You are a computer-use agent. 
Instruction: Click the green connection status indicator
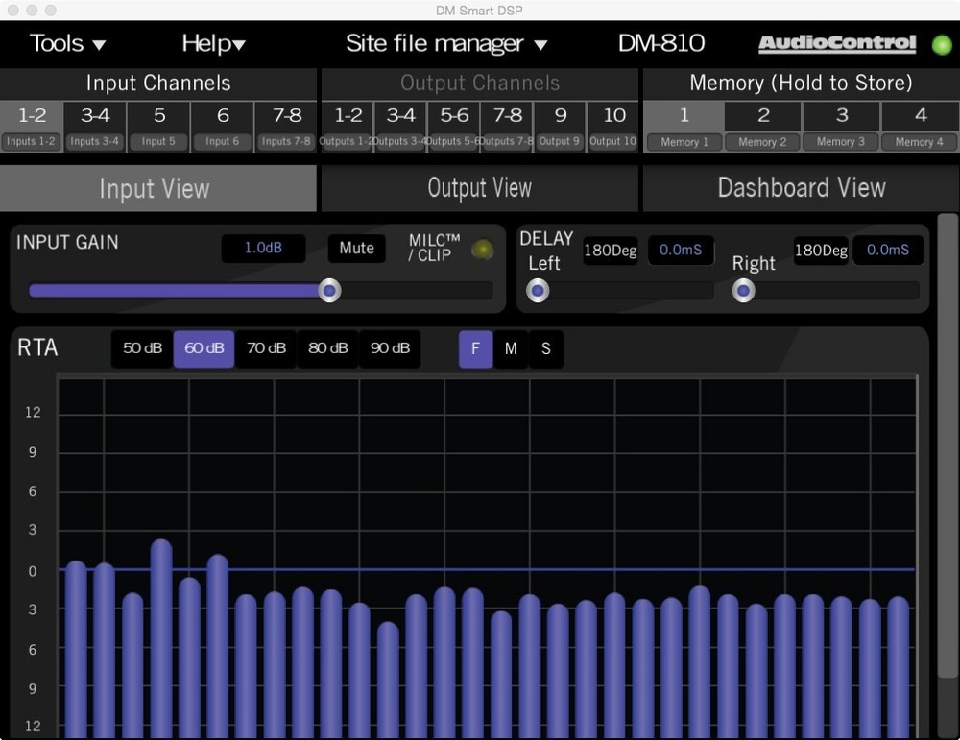click(x=942, y=44)
